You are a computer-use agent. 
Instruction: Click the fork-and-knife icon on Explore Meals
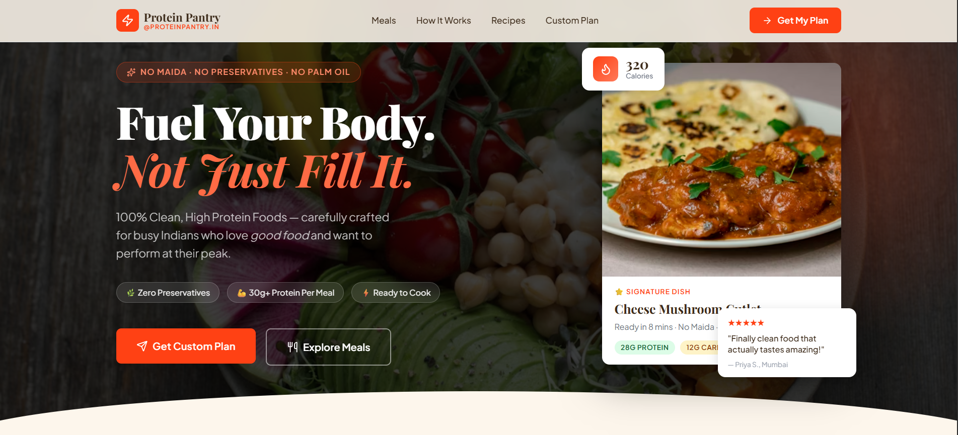click(x=292, y=346)
